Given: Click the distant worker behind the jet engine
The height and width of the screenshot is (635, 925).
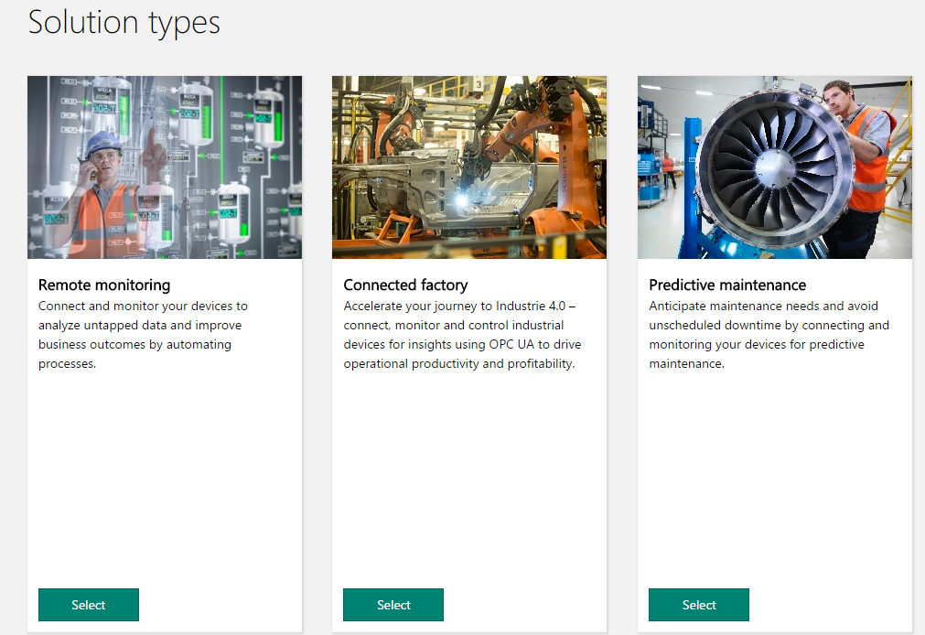Looking at the screenshot, I should tap(669, 168).
